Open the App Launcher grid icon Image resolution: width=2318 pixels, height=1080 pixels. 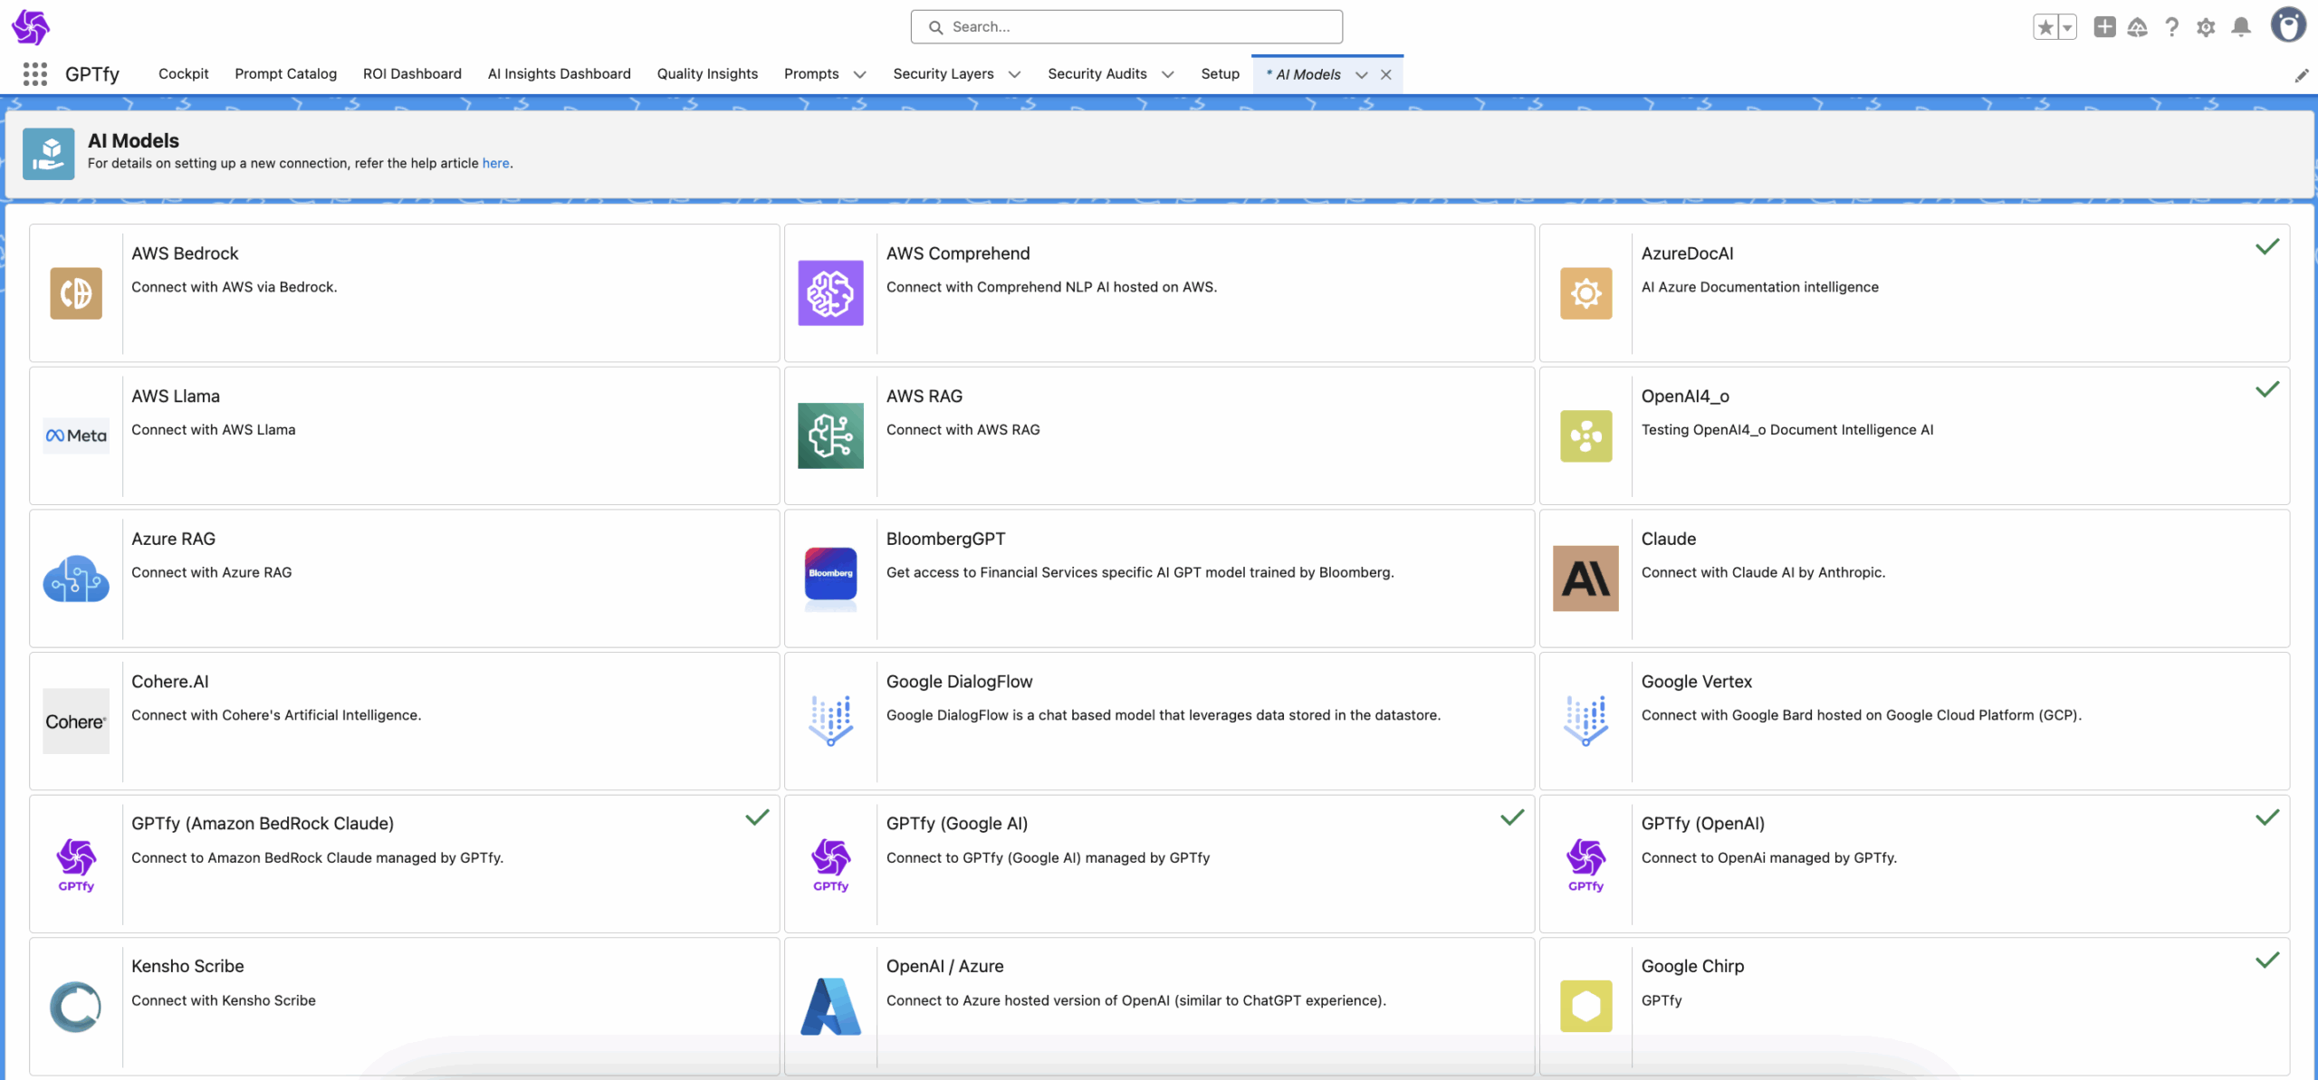coord(34,73)
